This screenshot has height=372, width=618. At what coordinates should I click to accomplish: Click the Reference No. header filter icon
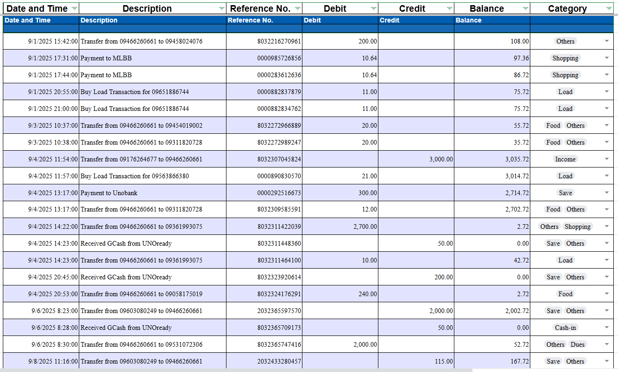[x=297, y=9]
